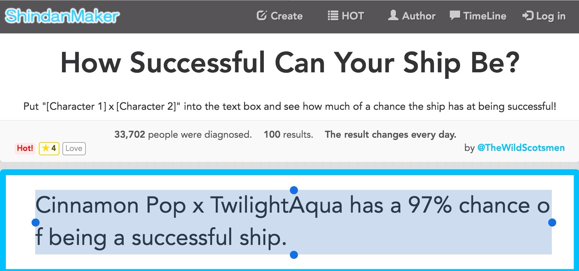The height and width of the screenshot is (271, 579).
Task: Toggle the Love button
Action: 74,148
